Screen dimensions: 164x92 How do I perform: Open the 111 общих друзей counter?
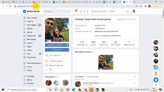pos(82,43)
